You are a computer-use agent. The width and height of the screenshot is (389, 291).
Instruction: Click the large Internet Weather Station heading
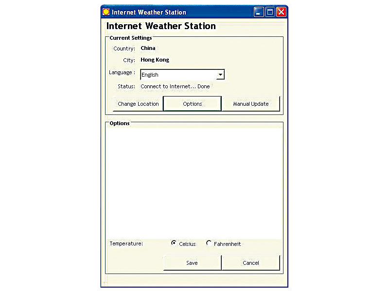(x=161, y=26)
